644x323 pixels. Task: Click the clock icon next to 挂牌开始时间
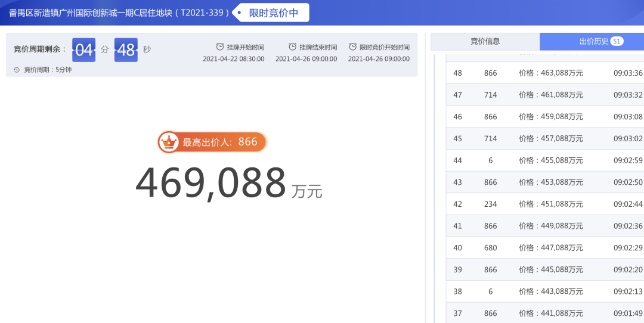(x=220, y=47)
